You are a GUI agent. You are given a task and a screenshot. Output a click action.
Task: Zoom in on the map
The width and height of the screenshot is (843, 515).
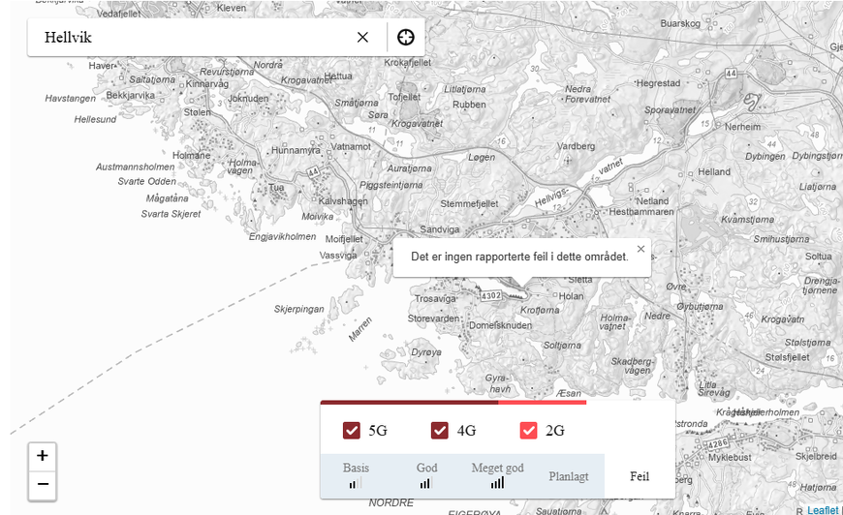pos(43,455)
